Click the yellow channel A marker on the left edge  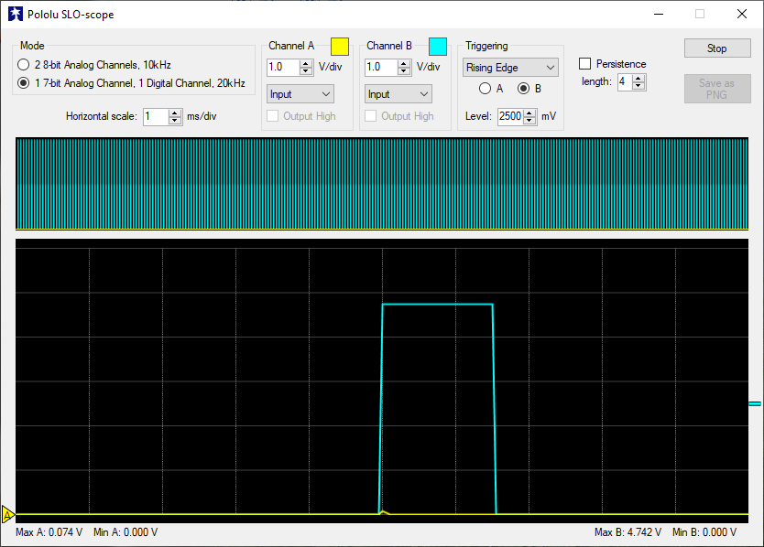[7, 514]
